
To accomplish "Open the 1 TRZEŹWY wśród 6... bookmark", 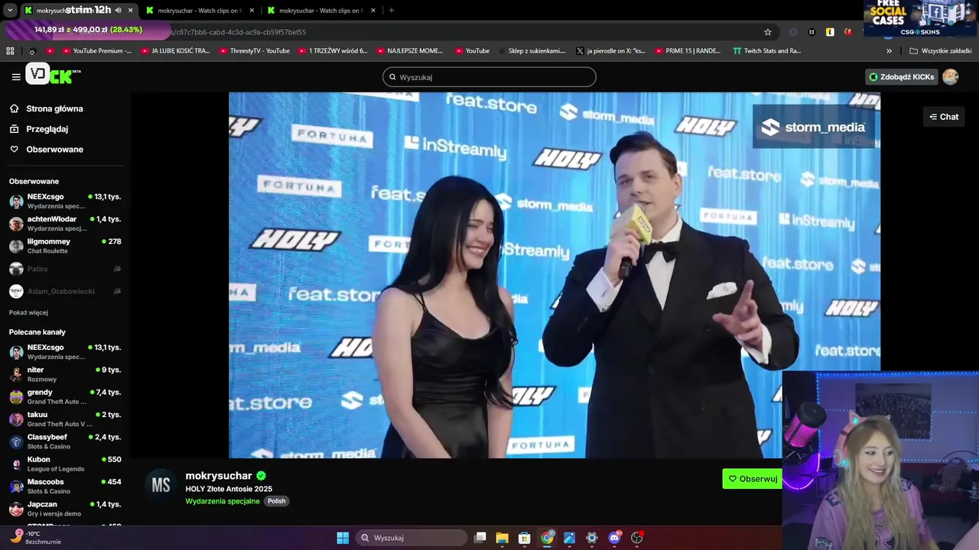I will pyautogui.click(x=333, y=51).
